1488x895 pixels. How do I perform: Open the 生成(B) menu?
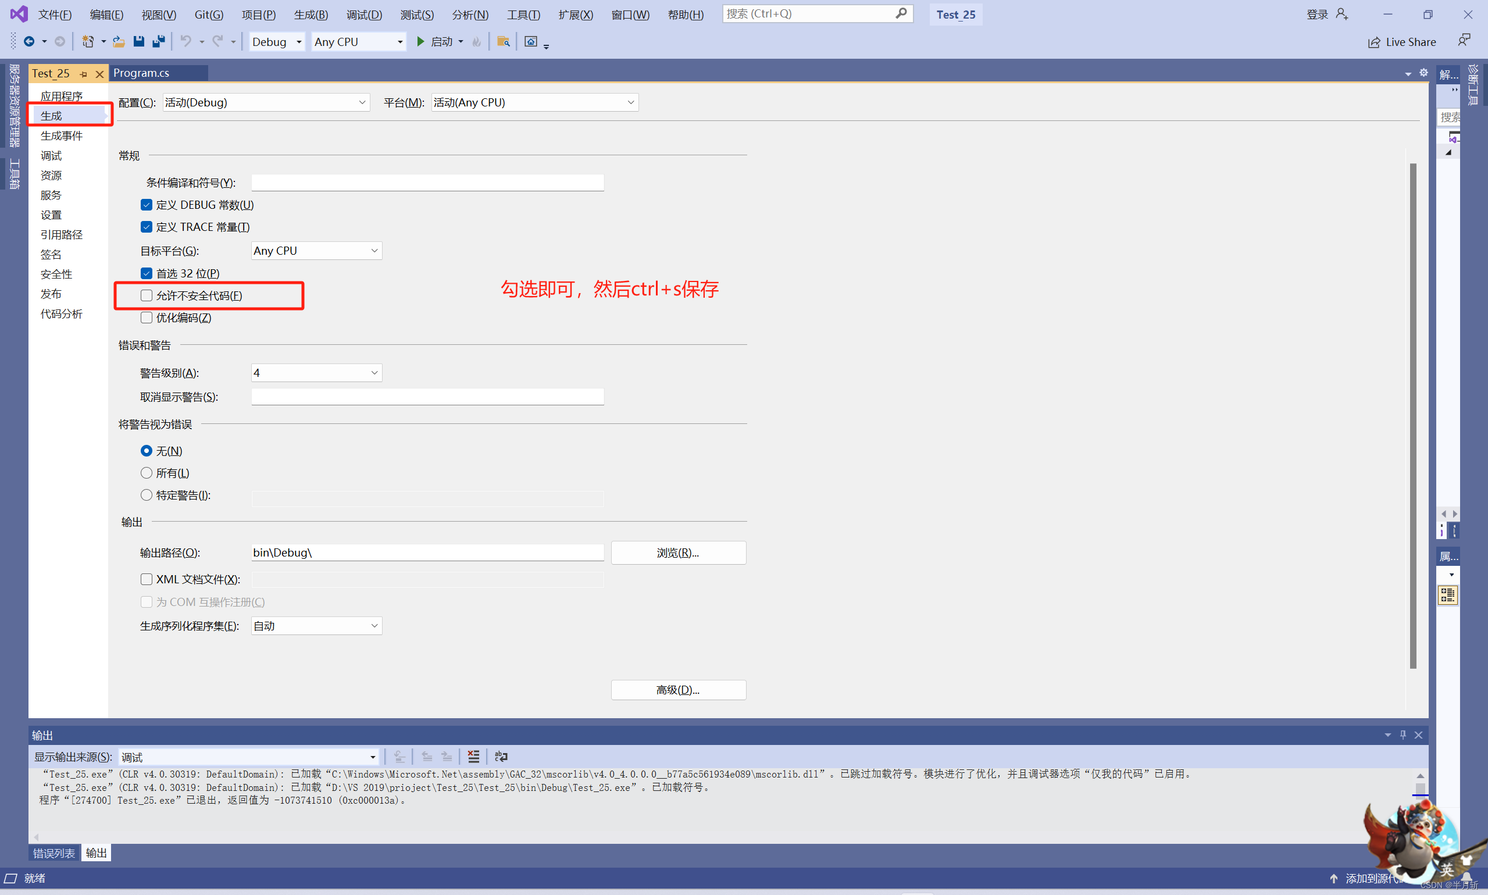click(x=311, y=15)
